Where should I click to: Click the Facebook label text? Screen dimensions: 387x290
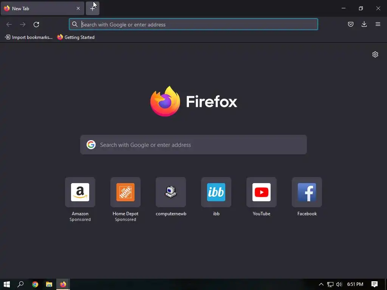point(307,214)
